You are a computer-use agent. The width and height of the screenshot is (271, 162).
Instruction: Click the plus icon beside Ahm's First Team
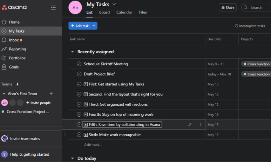click(51, 94)
